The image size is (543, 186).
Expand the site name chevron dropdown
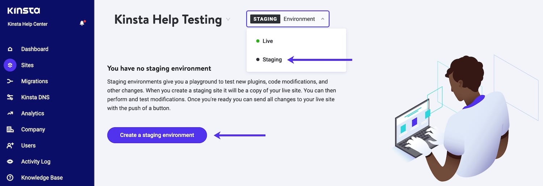pyautogui.click(x=228, y=20)
